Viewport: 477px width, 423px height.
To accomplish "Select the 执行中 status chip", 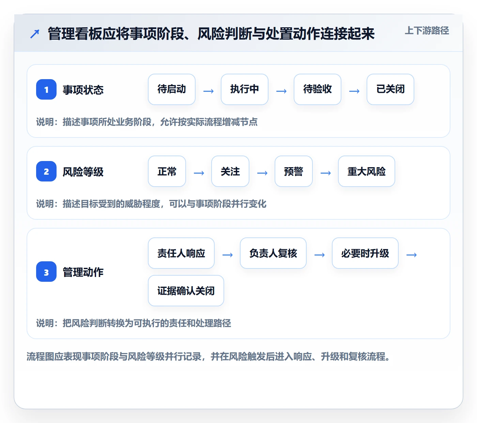I will click(x=245, y=89).
